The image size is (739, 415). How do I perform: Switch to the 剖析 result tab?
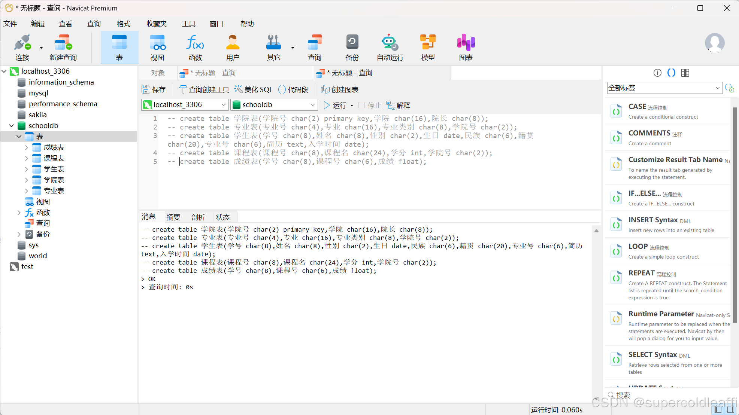198,217
